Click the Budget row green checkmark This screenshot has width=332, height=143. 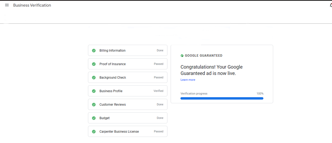coord(94,118)
